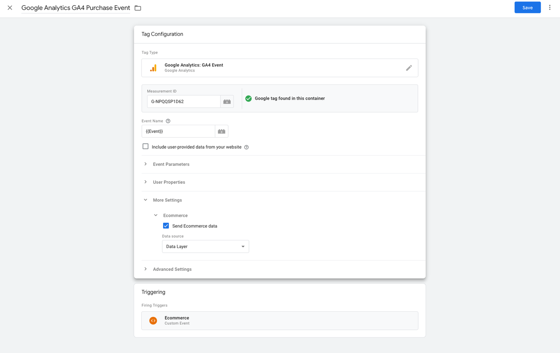
Task: Insert a variable into the Measurement ID field
Action: (x=227, y=102)
